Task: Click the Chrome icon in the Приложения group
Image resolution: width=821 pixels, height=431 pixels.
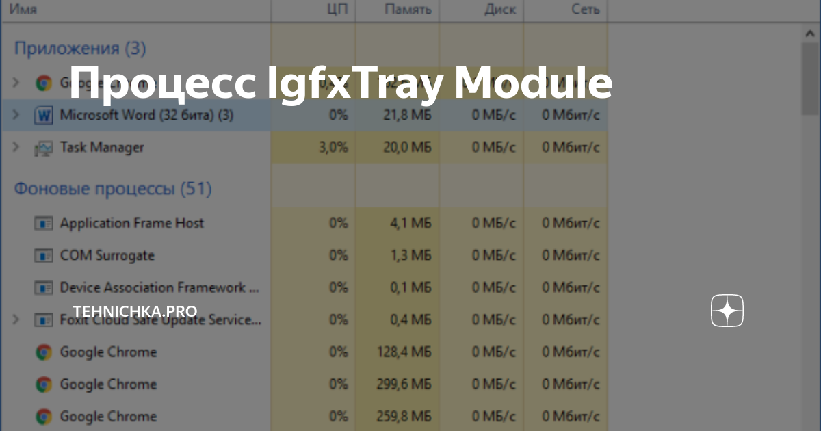Action: pos(44,83)
